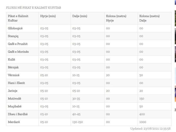Open the topmost sidebar thumbnail image
Screen dimensions: 176x132
click(x=175, y=2)
